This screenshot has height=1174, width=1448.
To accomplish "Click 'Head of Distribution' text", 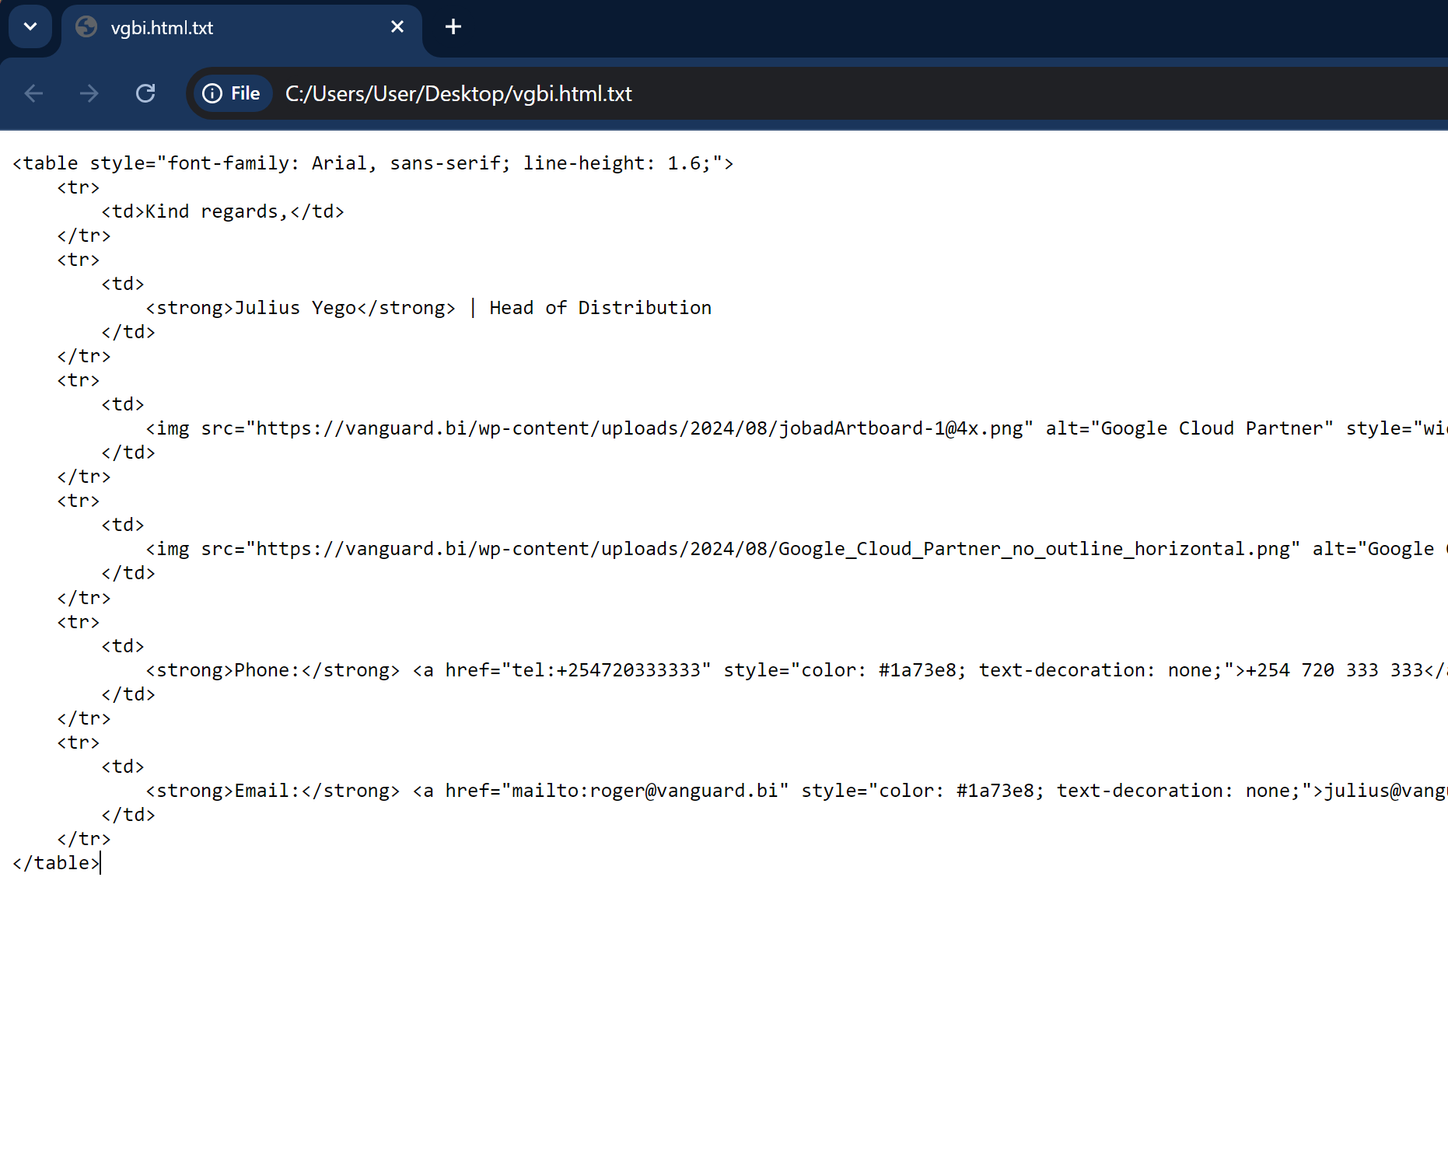I will click(600, 308).
